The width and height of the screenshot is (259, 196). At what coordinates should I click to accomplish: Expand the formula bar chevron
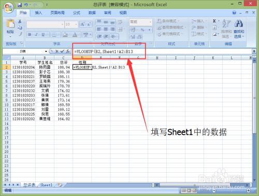click(x=254, y=51)
